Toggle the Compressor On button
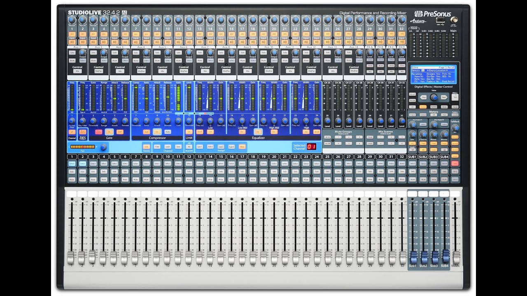Screen dimensions: 527x296 (157, 132)
